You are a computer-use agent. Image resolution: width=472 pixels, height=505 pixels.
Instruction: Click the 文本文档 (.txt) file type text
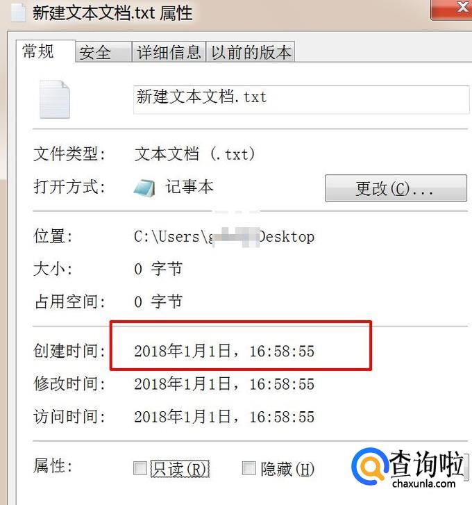point(194,154)
